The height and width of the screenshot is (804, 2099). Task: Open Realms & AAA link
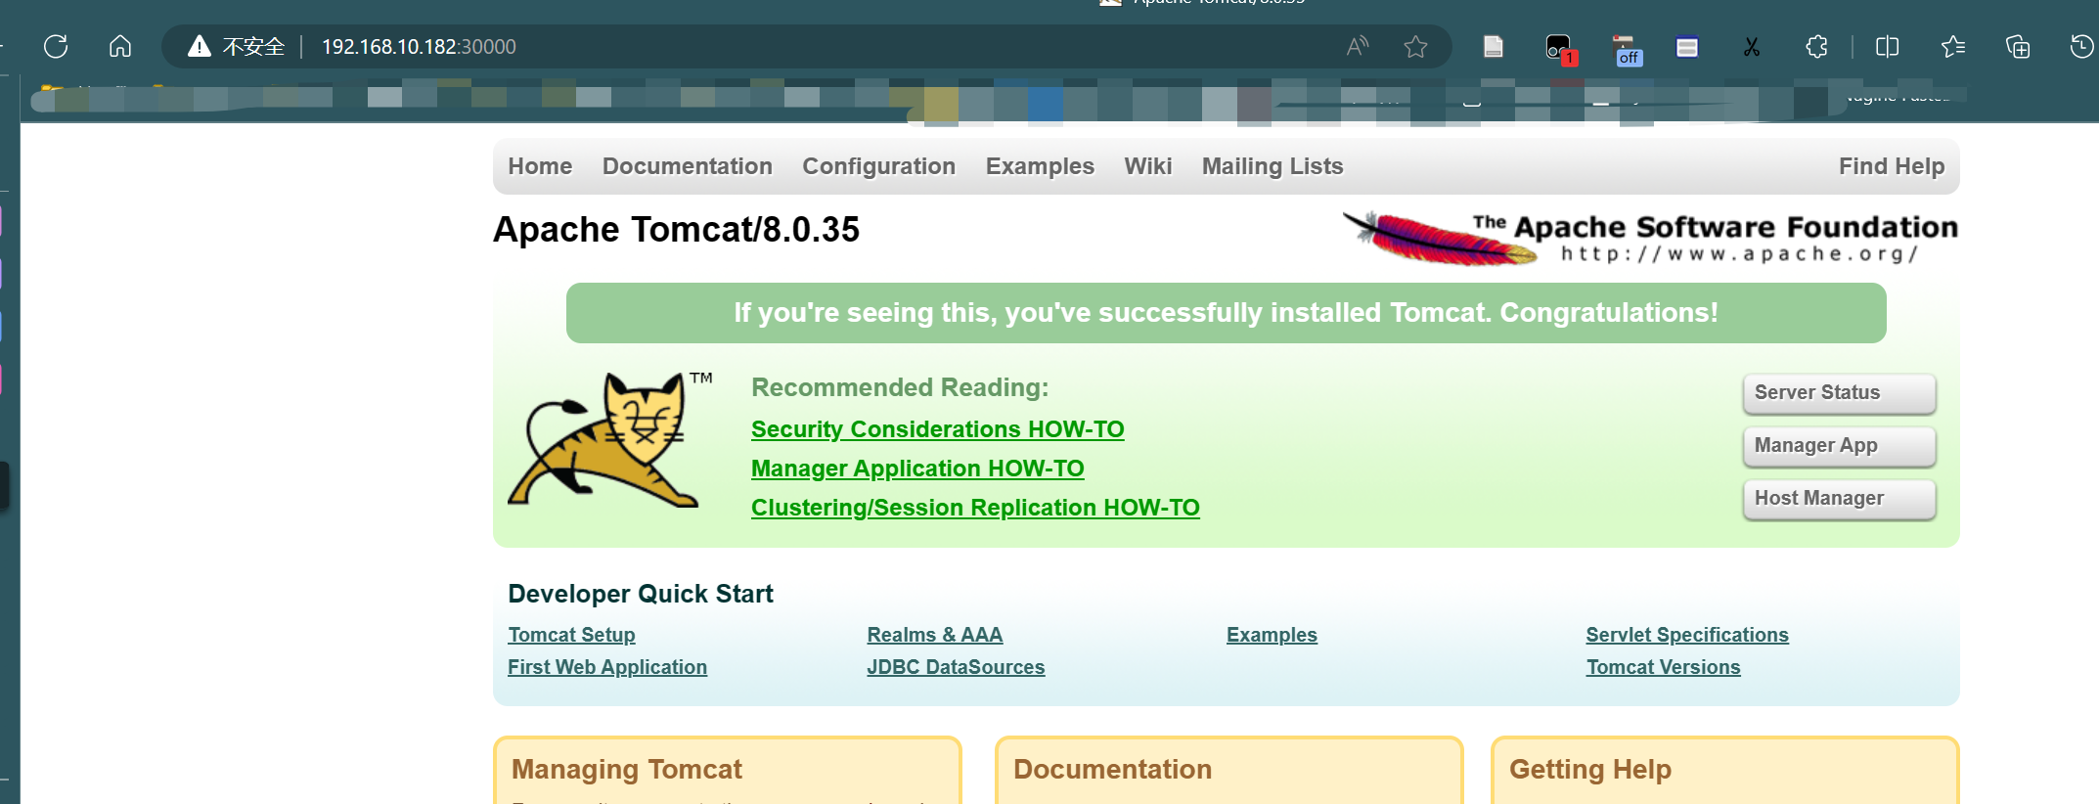[x=935, y=635]
